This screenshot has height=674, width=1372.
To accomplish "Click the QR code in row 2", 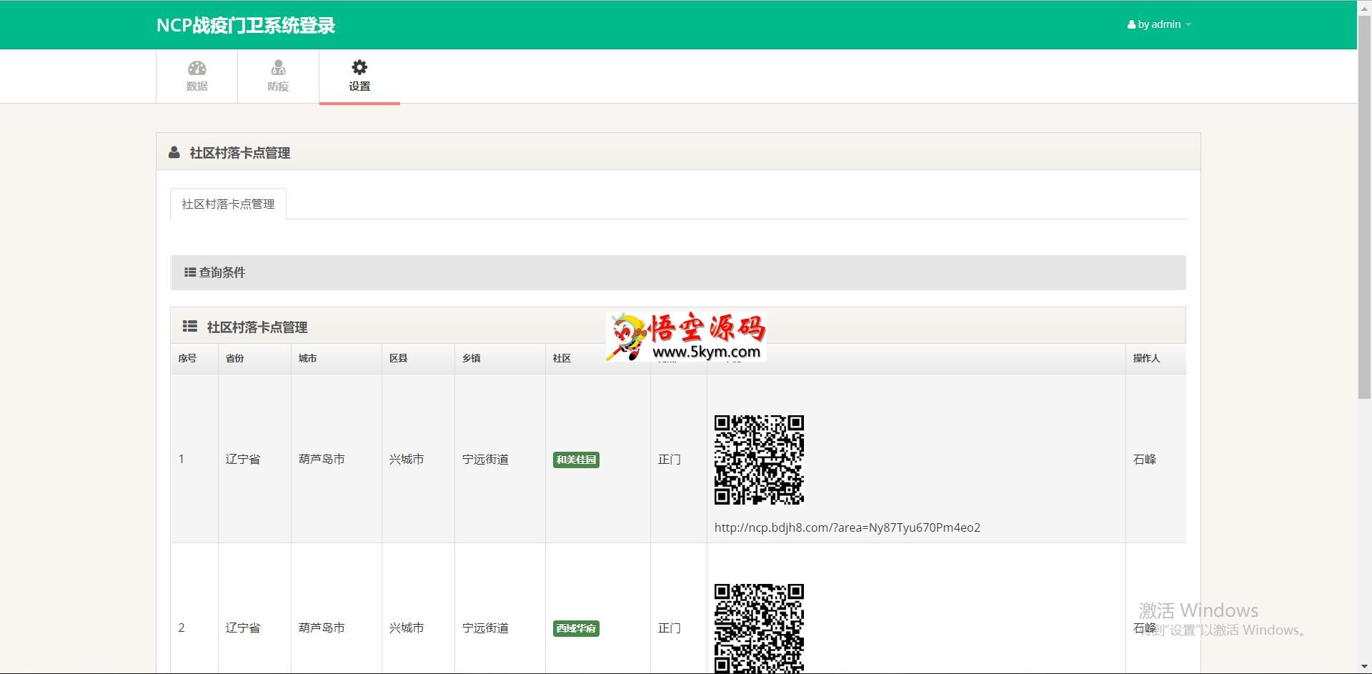I will tap(759, 628).
